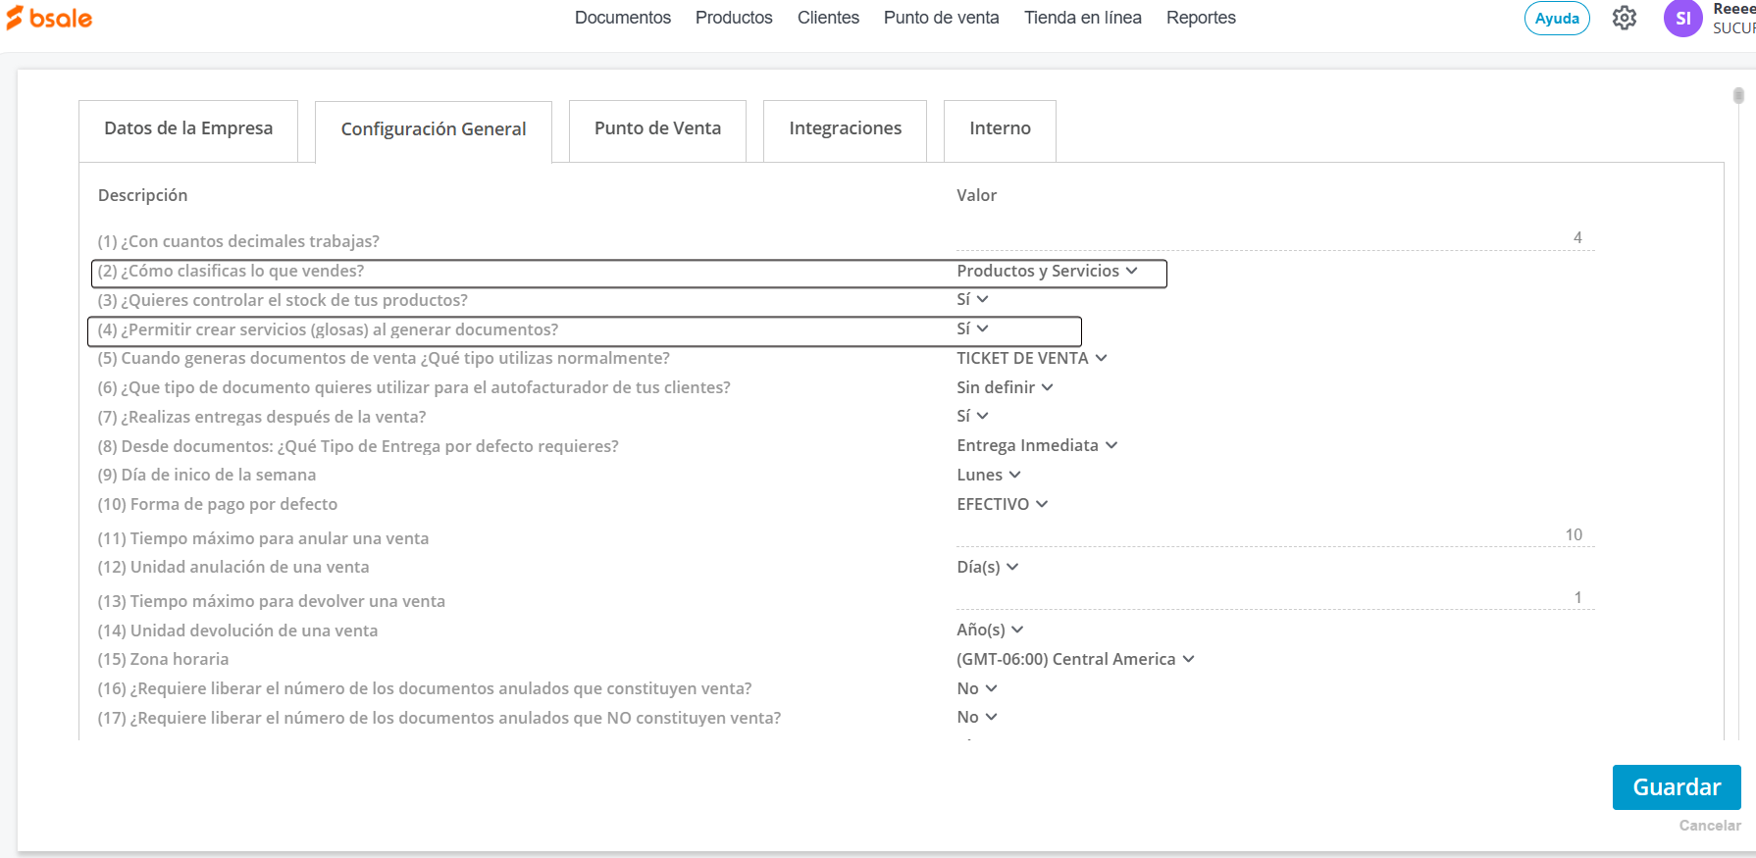Edit the max cancel time field showing 10
1756x858 pixels.
[1275, 535]
